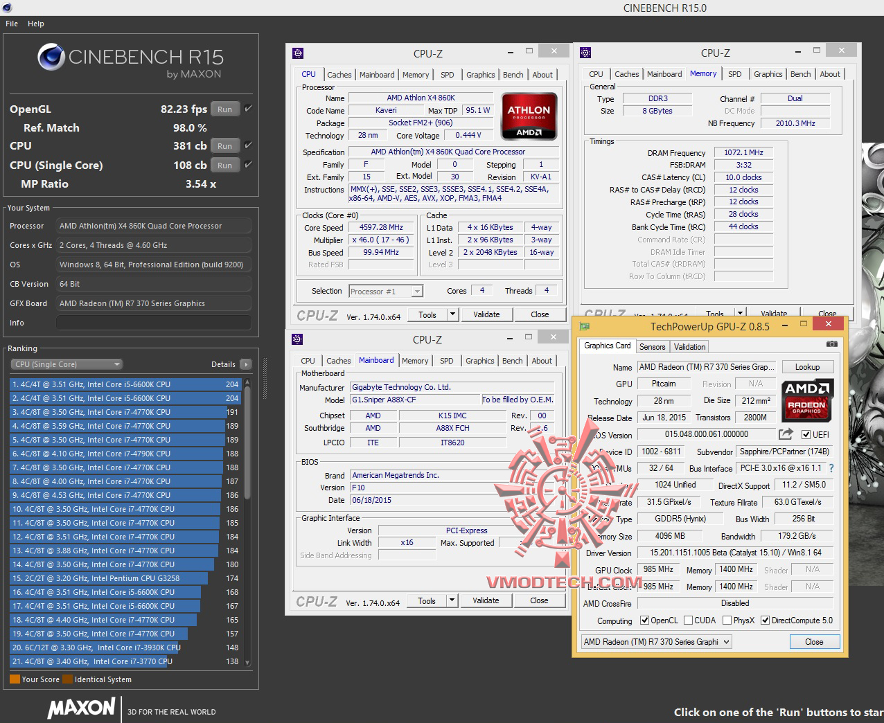884x723 pixels.
Task: Select the Bench tab in the Mainboard tab window
Action: (513, 361)
